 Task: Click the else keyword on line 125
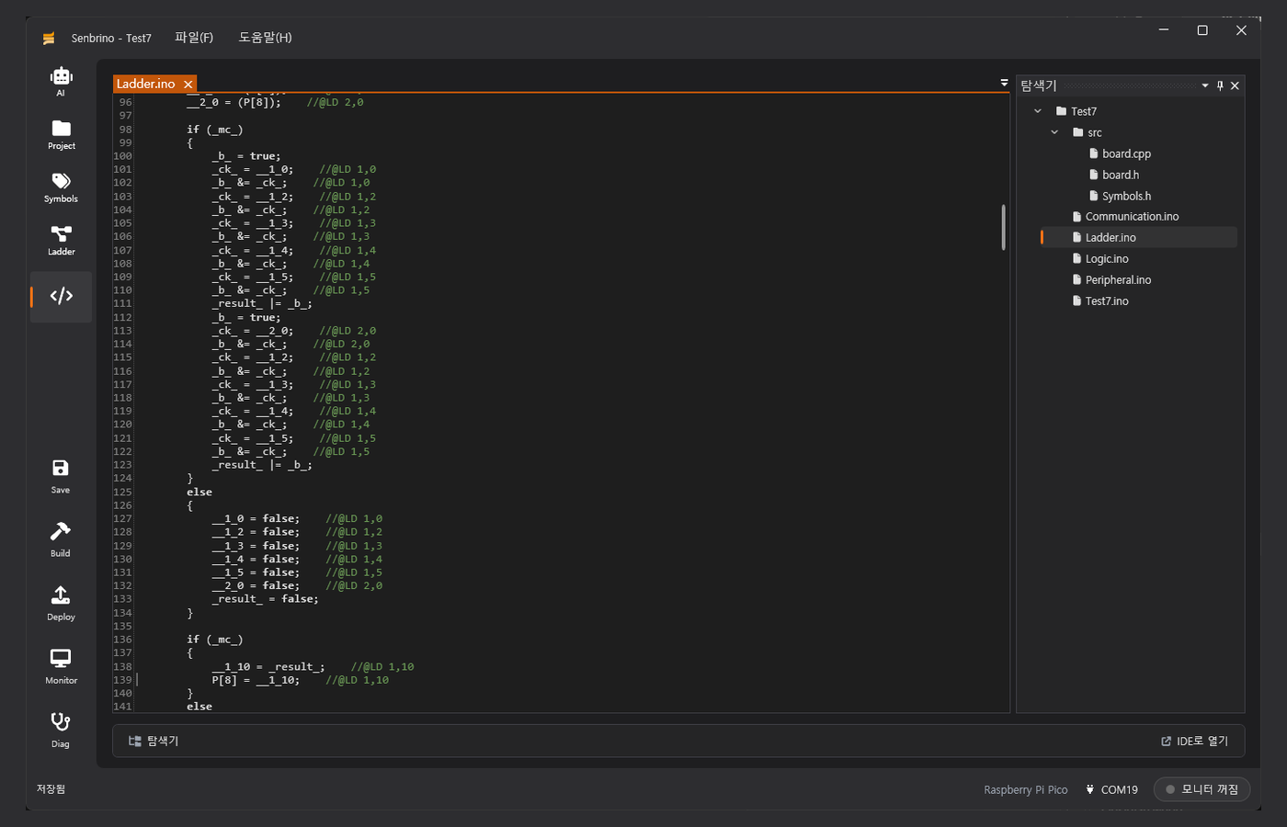(199, 492)
